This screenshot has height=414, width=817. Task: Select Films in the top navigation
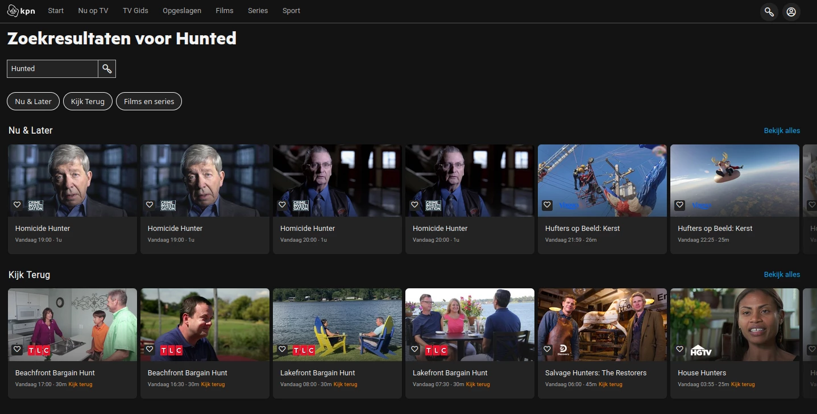(225, 11)
